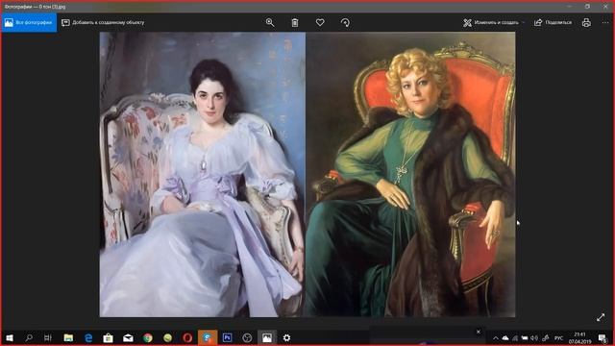
Task: Open the three-dots more options menu
Action: pos(605,23)
